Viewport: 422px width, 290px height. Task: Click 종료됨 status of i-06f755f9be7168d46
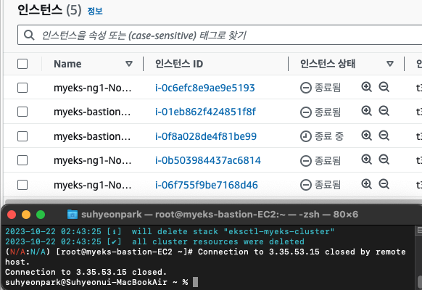click(328, 185)
